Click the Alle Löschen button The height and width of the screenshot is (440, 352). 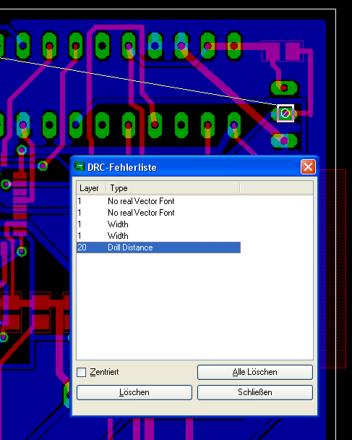click(254, 372)
